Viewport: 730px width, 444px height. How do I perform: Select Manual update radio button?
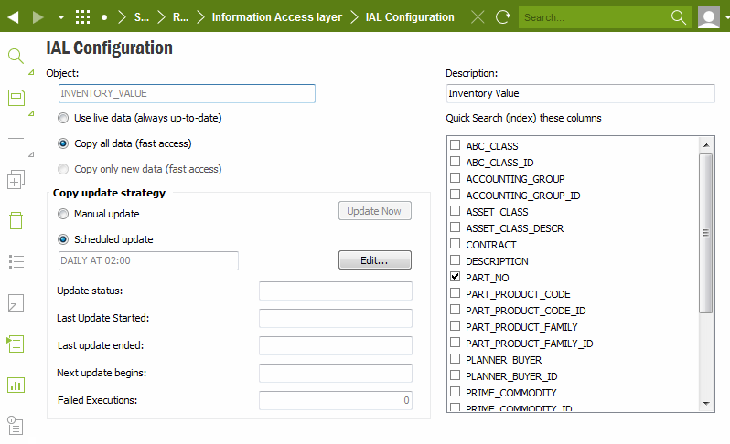pos(63,214)
